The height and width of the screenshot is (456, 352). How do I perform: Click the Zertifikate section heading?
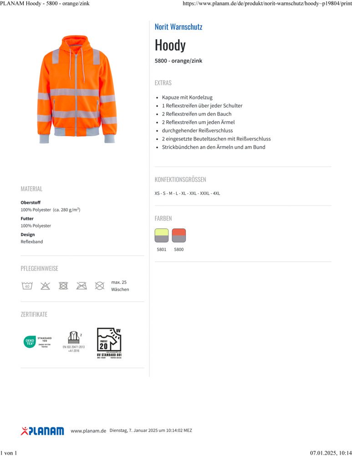pyautogui.click(x=34, y=314)
